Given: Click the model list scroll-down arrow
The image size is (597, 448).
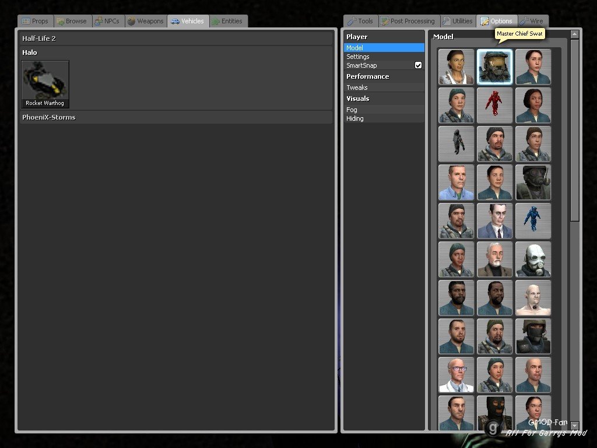Looking at the screenshot, I should click(574, 425).
